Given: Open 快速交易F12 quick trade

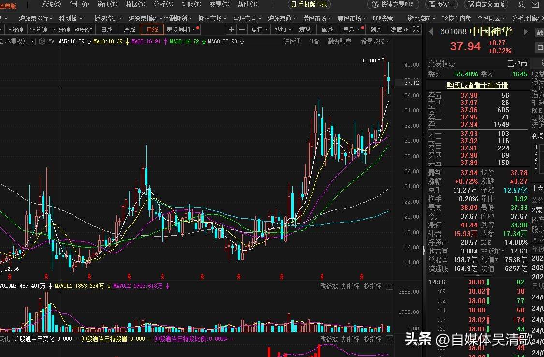Looking at the screenshot, I should pos(393,4).
